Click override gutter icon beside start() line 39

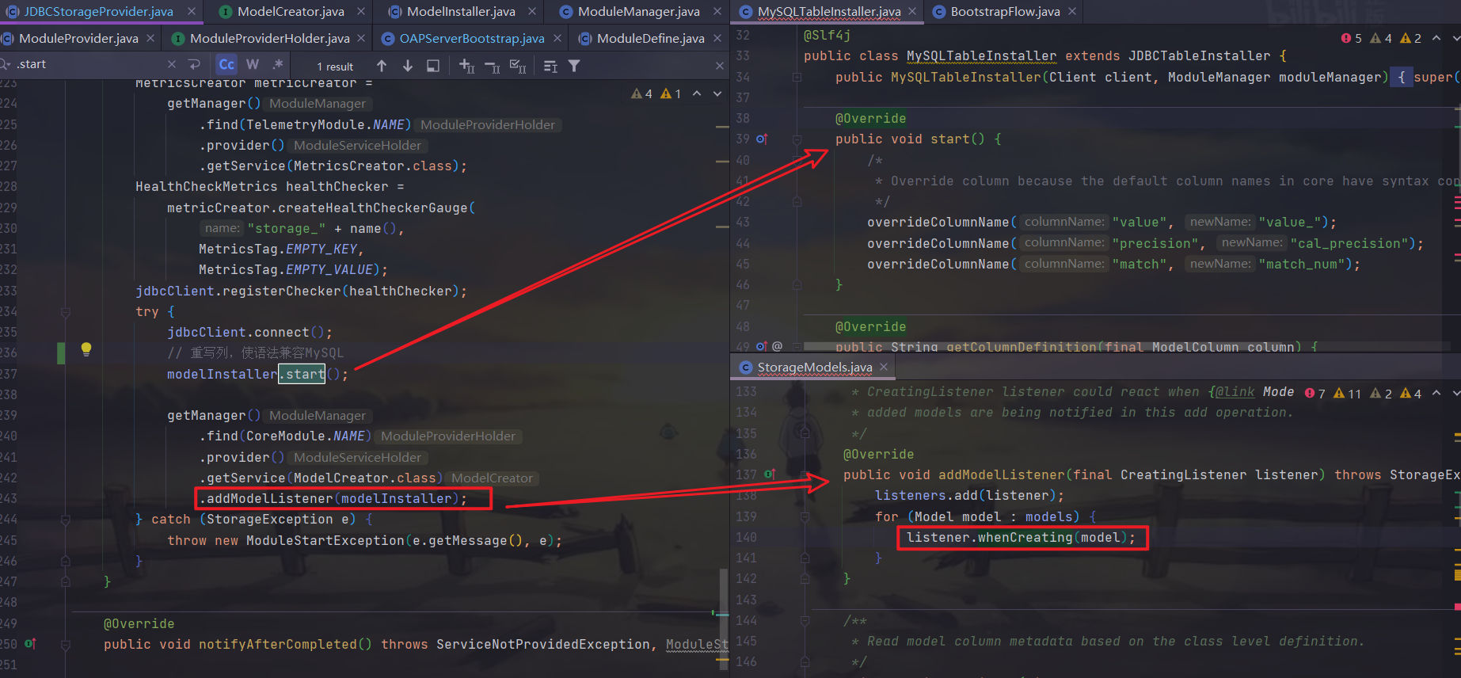pyautogui.click(x=762, y=139)
